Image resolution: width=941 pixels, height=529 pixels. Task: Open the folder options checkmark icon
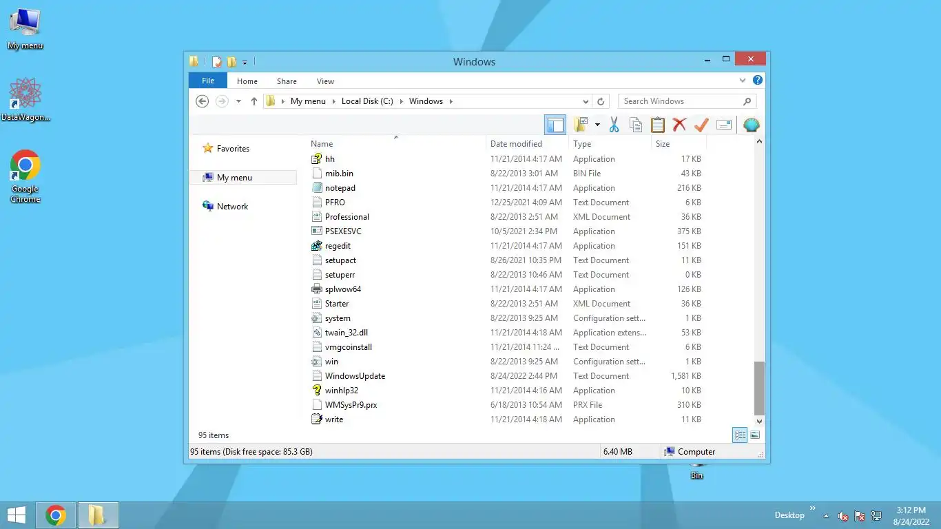point(581,125)
